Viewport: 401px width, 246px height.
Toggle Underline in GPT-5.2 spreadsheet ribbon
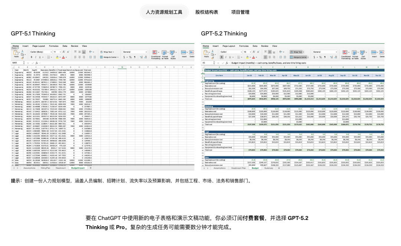(x=230, y=57)
